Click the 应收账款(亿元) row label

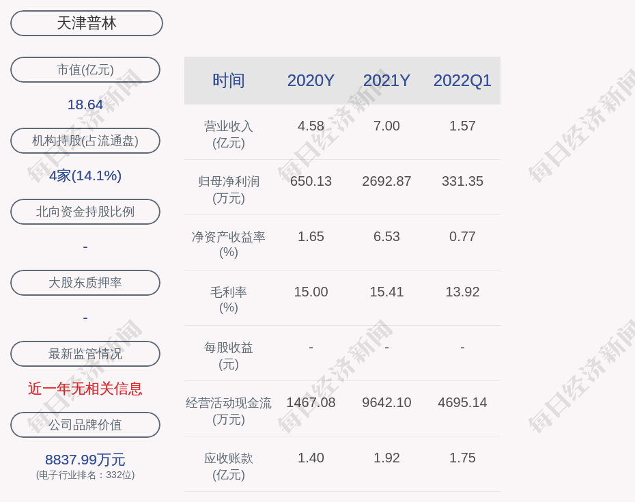tap(229, 466)
